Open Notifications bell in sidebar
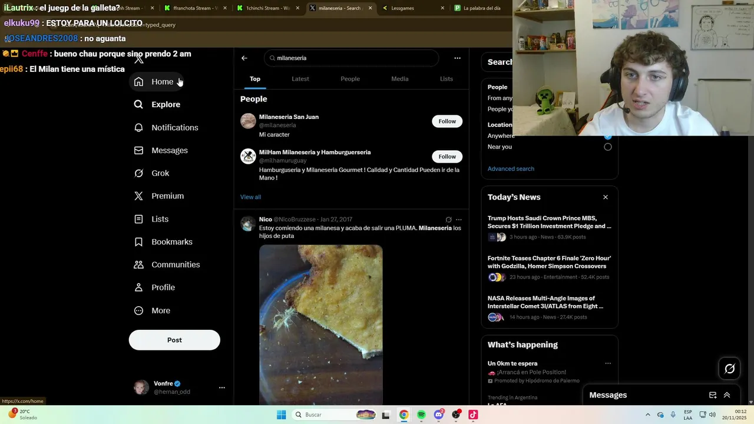This screenshot has width=754, height=424. coord(138,127)
